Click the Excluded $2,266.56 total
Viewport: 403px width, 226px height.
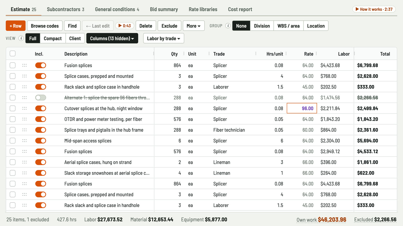[375, 220]
